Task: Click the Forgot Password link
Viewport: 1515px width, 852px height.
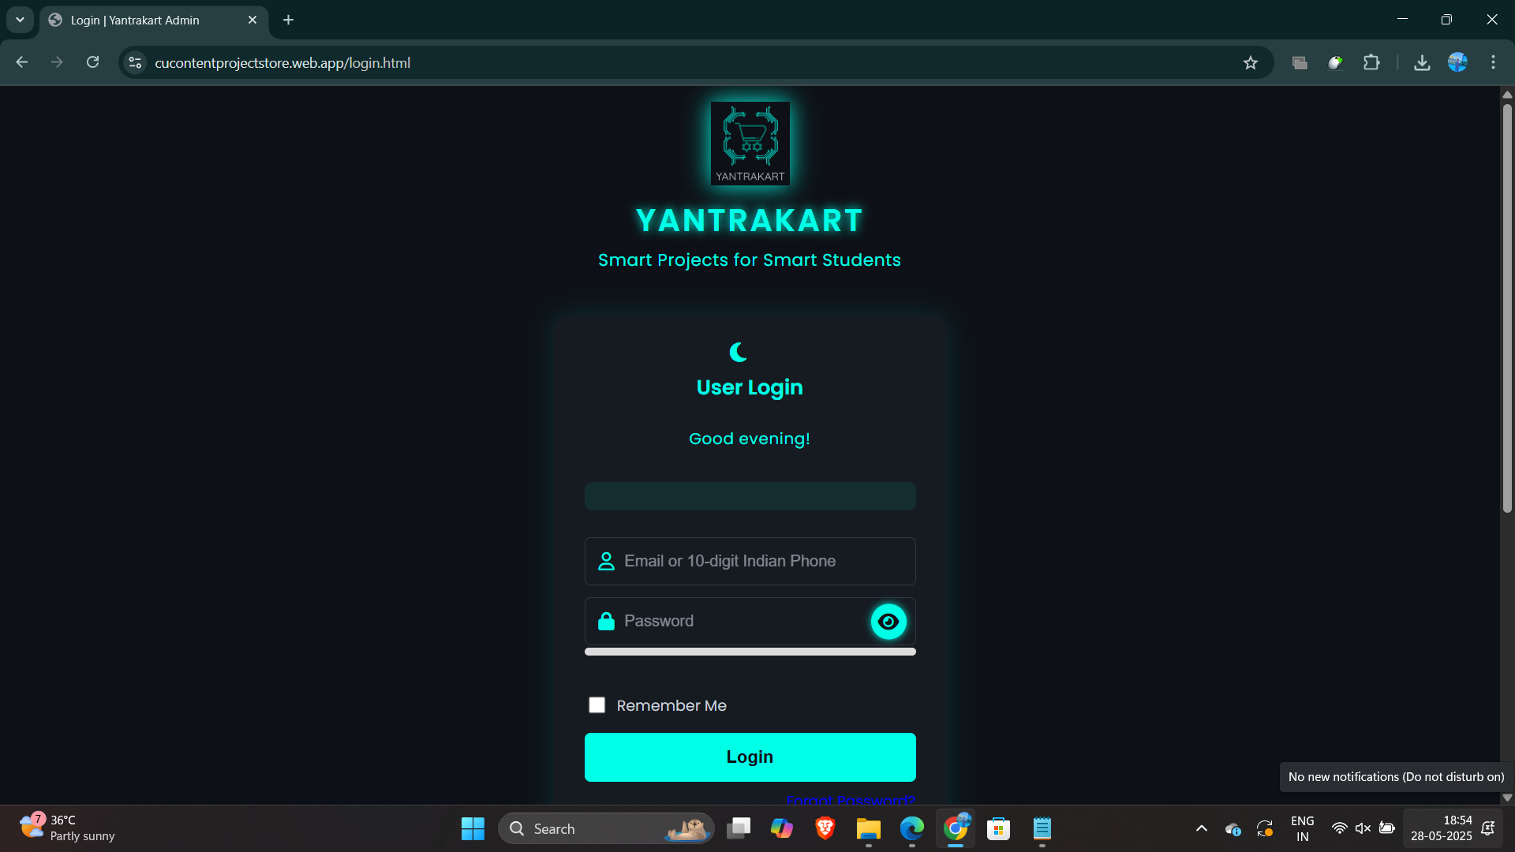Action: [x=850, y=800]
